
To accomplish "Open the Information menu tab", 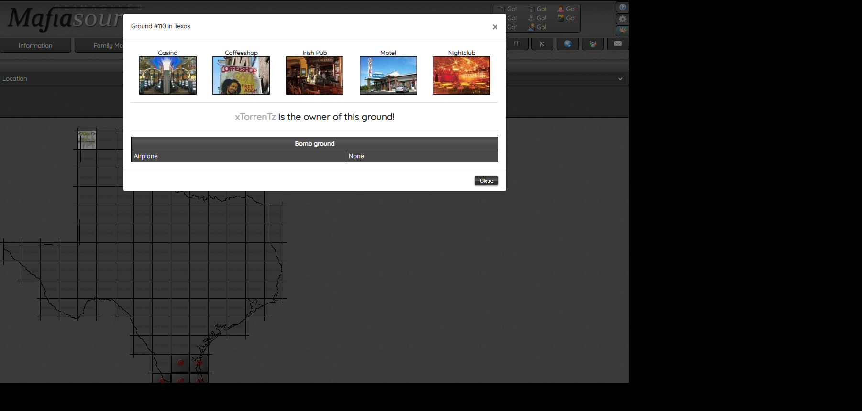I will (35, 45).
